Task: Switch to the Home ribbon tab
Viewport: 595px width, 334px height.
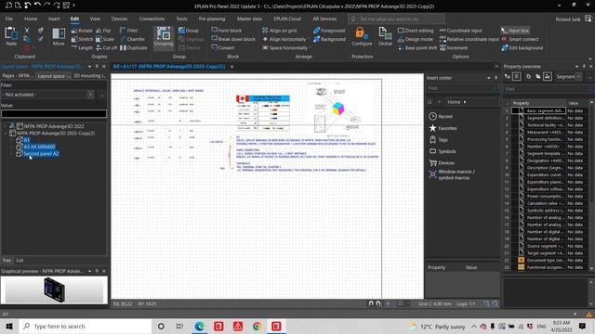Action: tap(31, 19)
